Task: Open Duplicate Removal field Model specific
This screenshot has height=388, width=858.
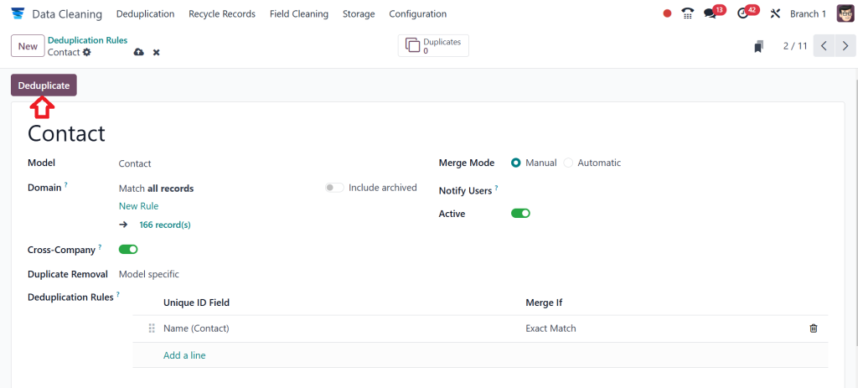Action: click(149, 274)
